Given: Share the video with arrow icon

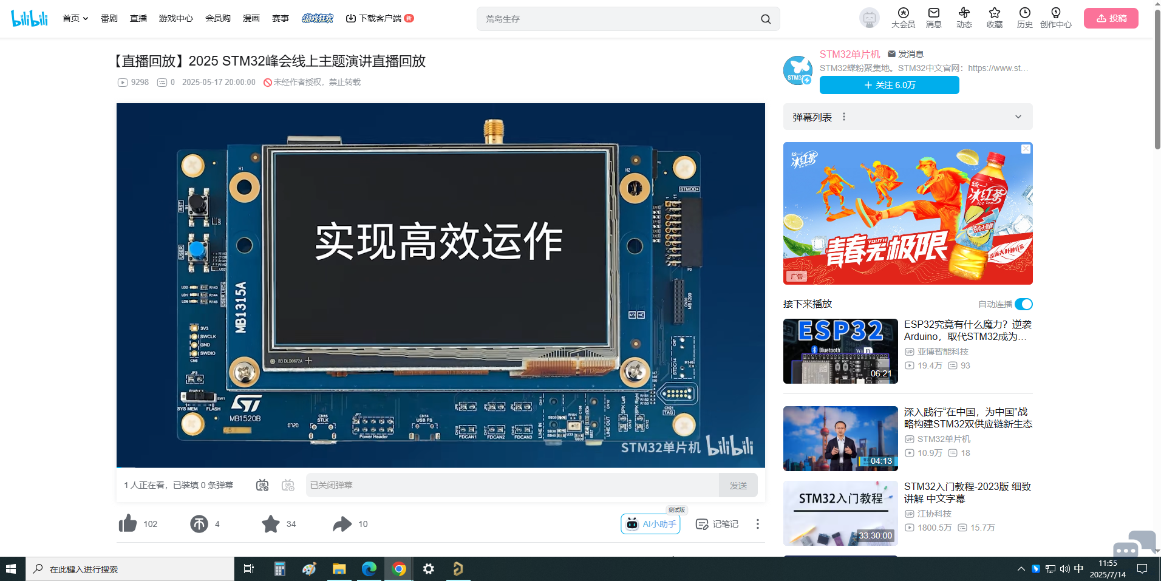Looking at the screenshot, I should point(342,523).
